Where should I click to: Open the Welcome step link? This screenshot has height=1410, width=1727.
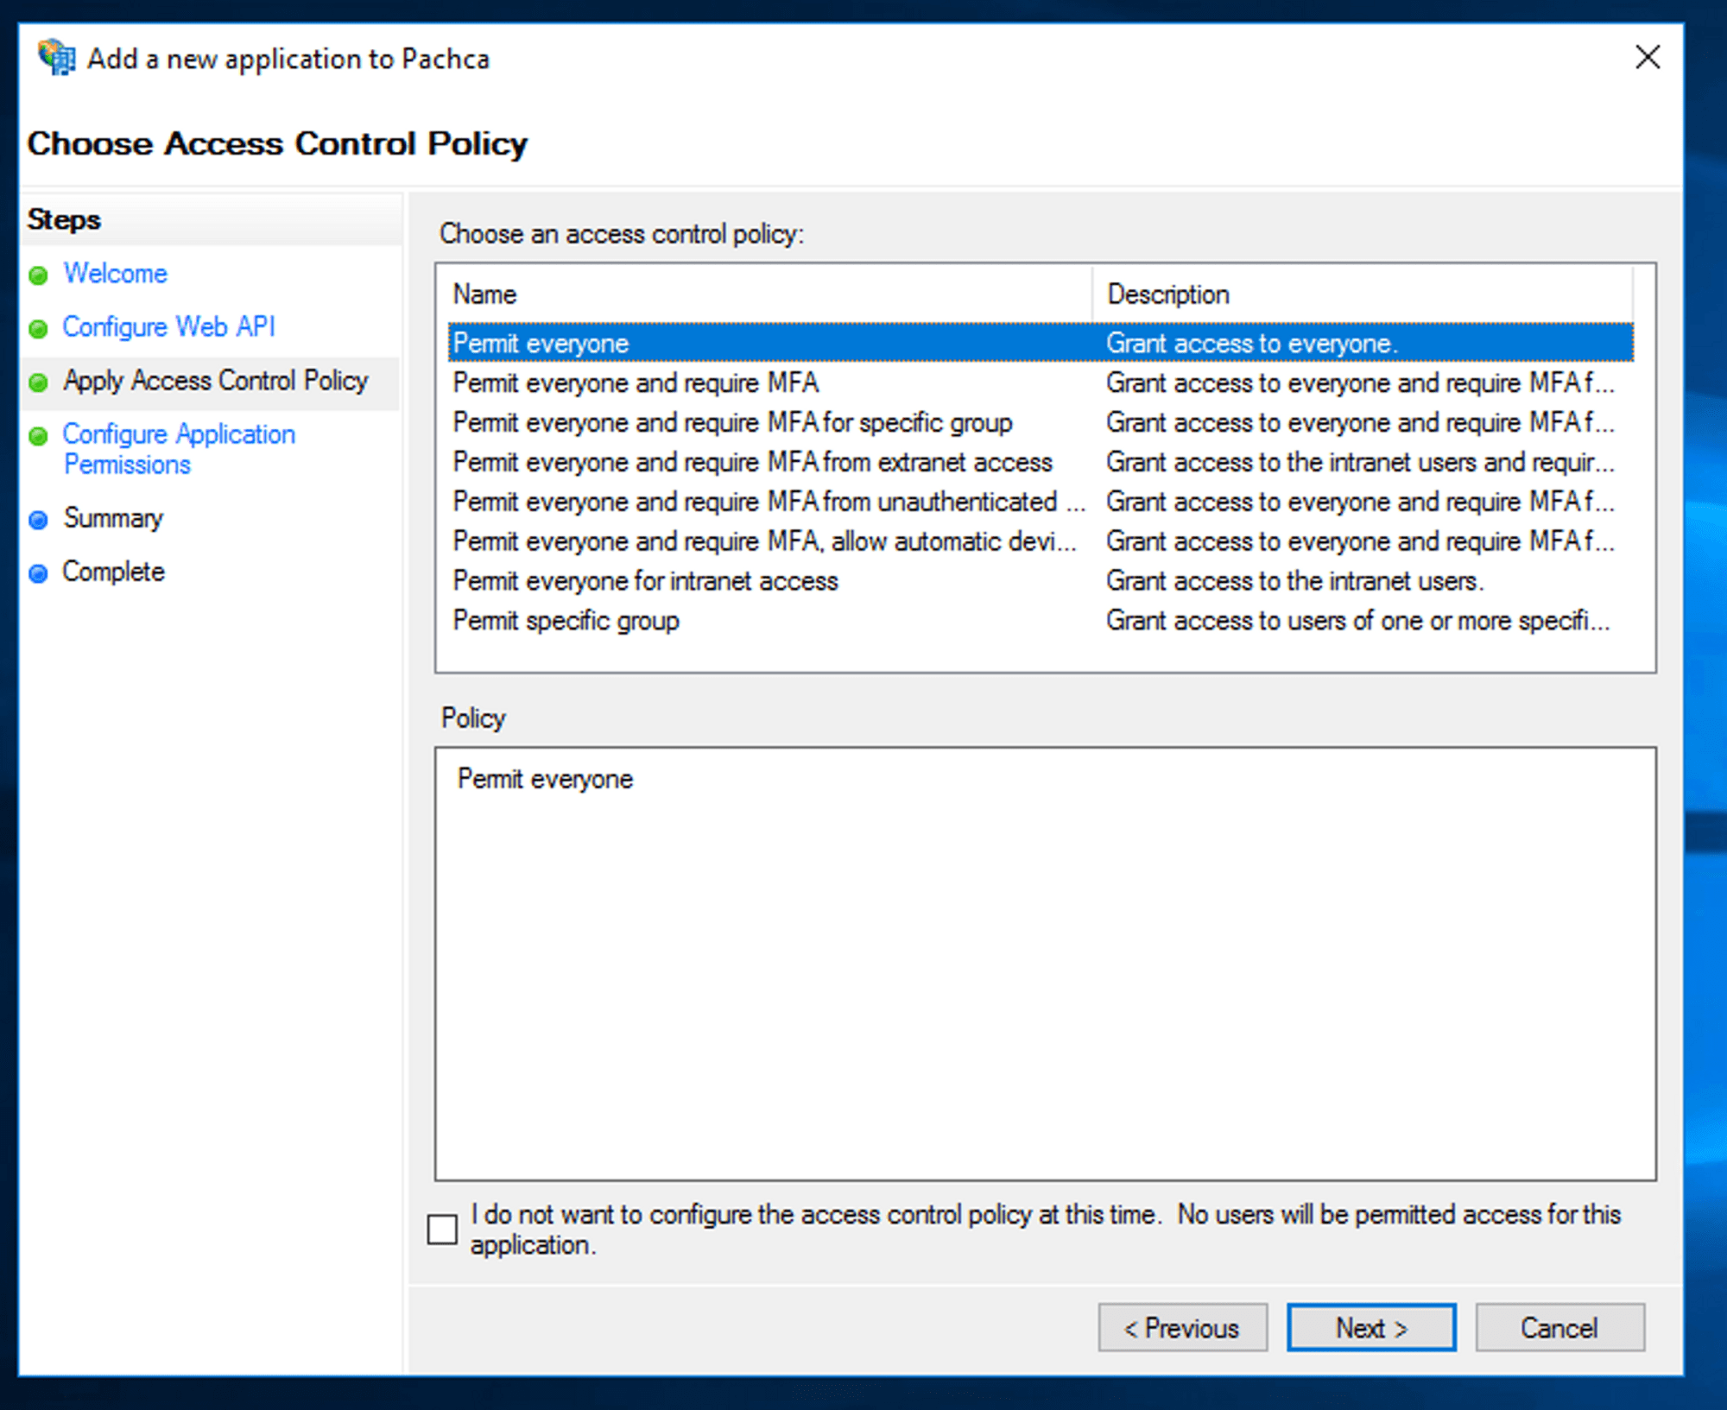tap(116, 274)
